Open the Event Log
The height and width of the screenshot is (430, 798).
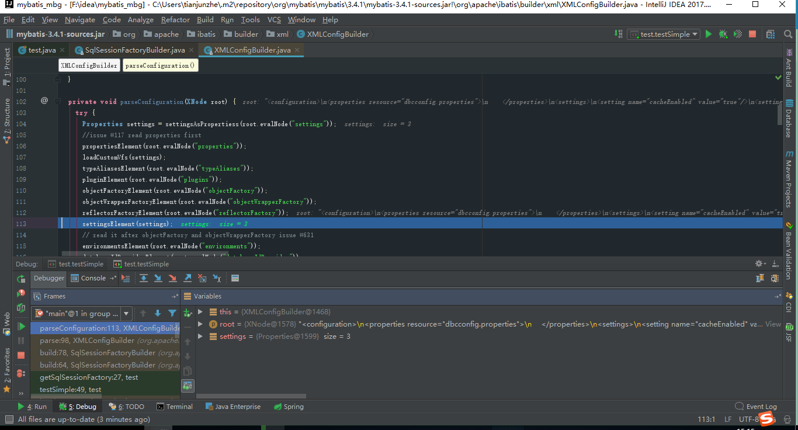[x=761, y=406]
